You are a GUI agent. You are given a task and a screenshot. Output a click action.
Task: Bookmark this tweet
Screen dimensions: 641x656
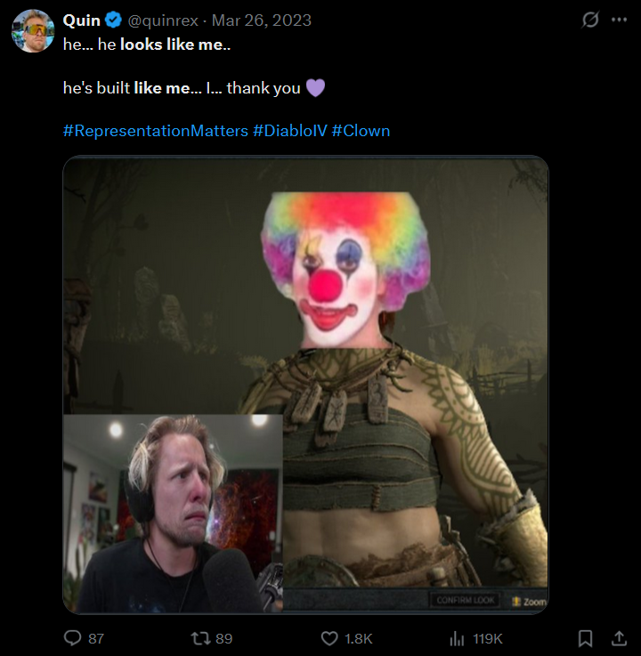(x=585, y=638)
